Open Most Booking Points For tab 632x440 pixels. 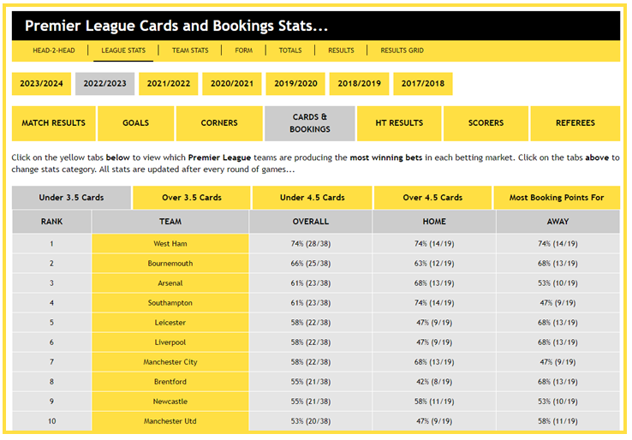tap(557, 198)
